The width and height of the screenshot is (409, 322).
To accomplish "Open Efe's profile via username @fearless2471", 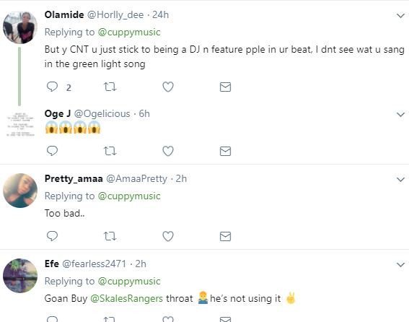I will [94, 264].
